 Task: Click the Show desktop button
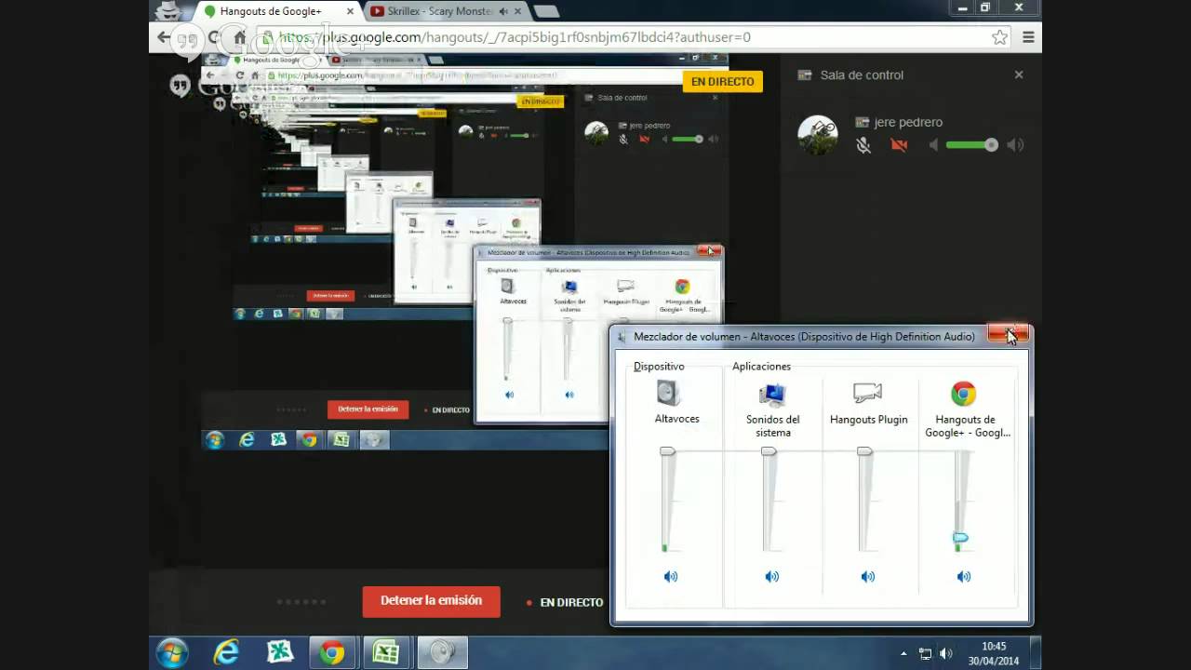[x=1036, y=652]
